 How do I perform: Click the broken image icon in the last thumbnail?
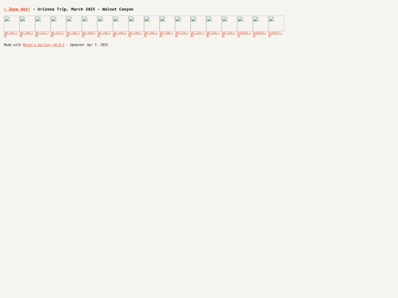click(271, 19)
